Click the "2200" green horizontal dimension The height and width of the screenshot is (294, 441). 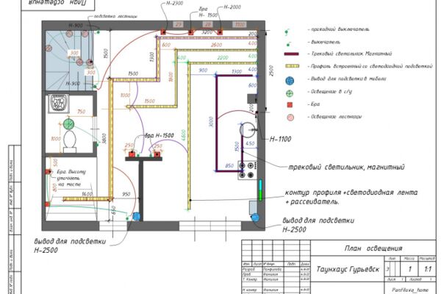point(223,57)
